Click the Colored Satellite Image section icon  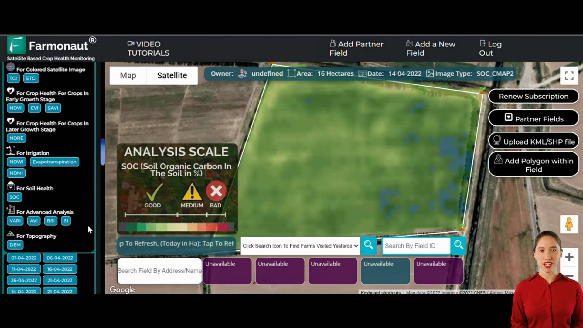11,67
